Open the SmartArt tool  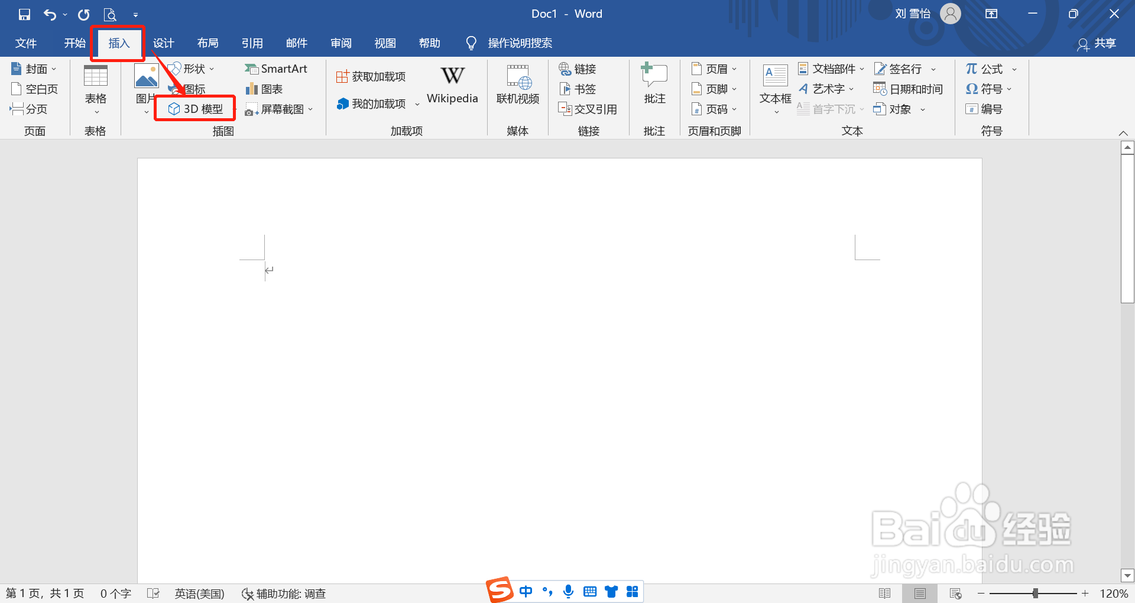tap(277, 68)
